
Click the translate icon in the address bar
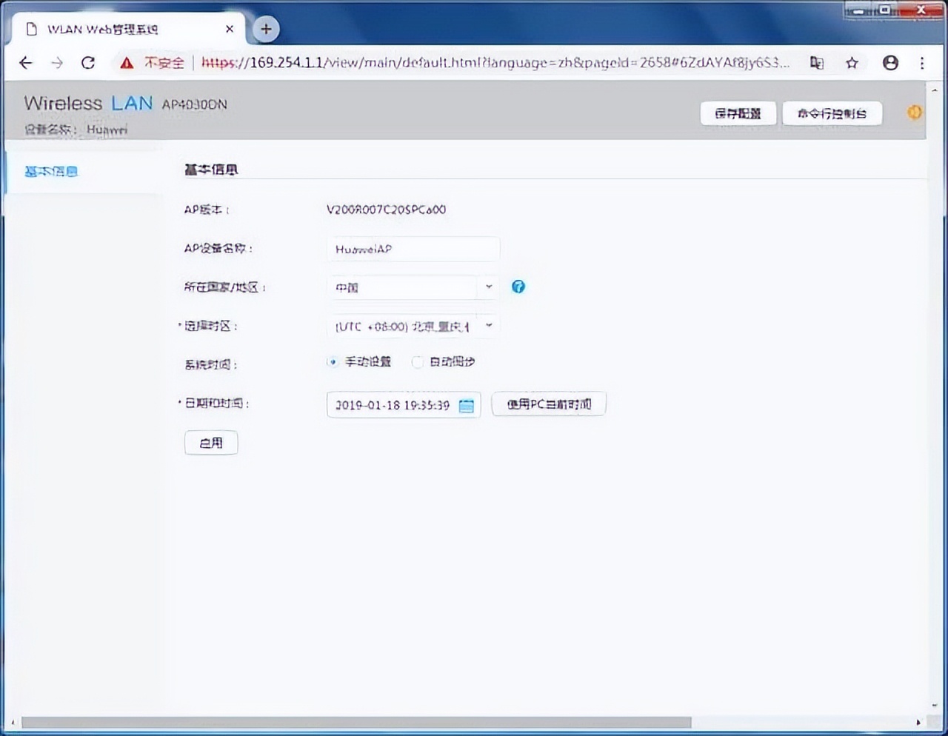[x=817, y=63]
